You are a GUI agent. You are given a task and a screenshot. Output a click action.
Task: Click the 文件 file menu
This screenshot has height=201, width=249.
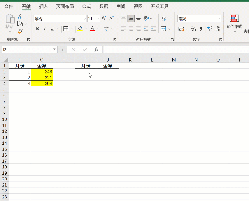click(9, 6)
